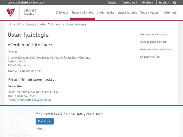Click the Povolit vše cookie button

[45, 121]
